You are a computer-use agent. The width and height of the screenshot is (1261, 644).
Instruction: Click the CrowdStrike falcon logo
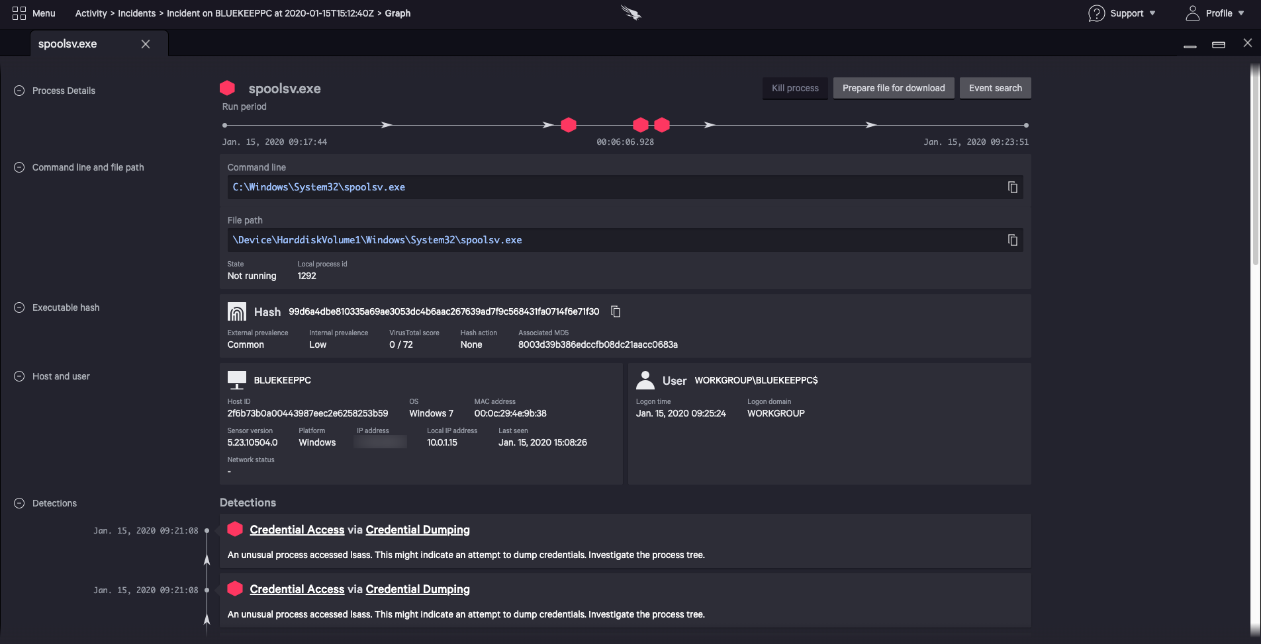tap(631, 13)
